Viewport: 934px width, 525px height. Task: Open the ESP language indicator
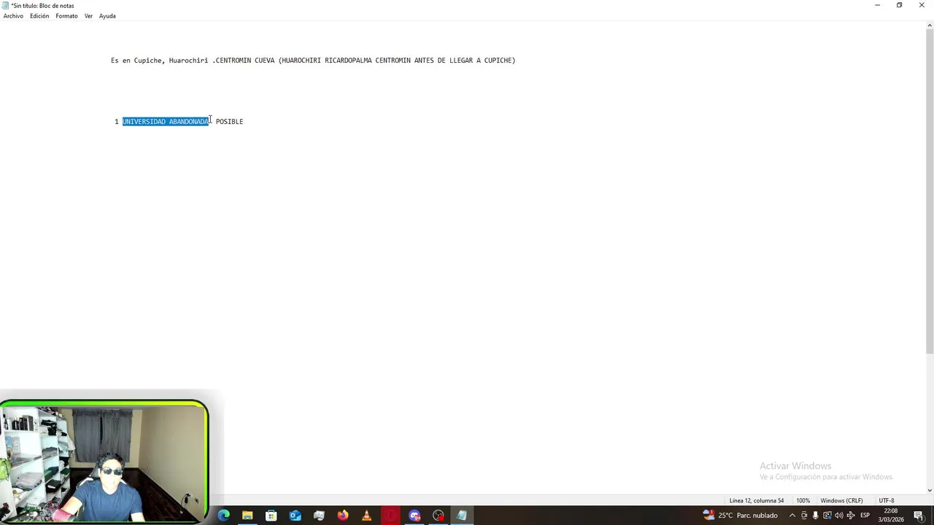point(865,516)
